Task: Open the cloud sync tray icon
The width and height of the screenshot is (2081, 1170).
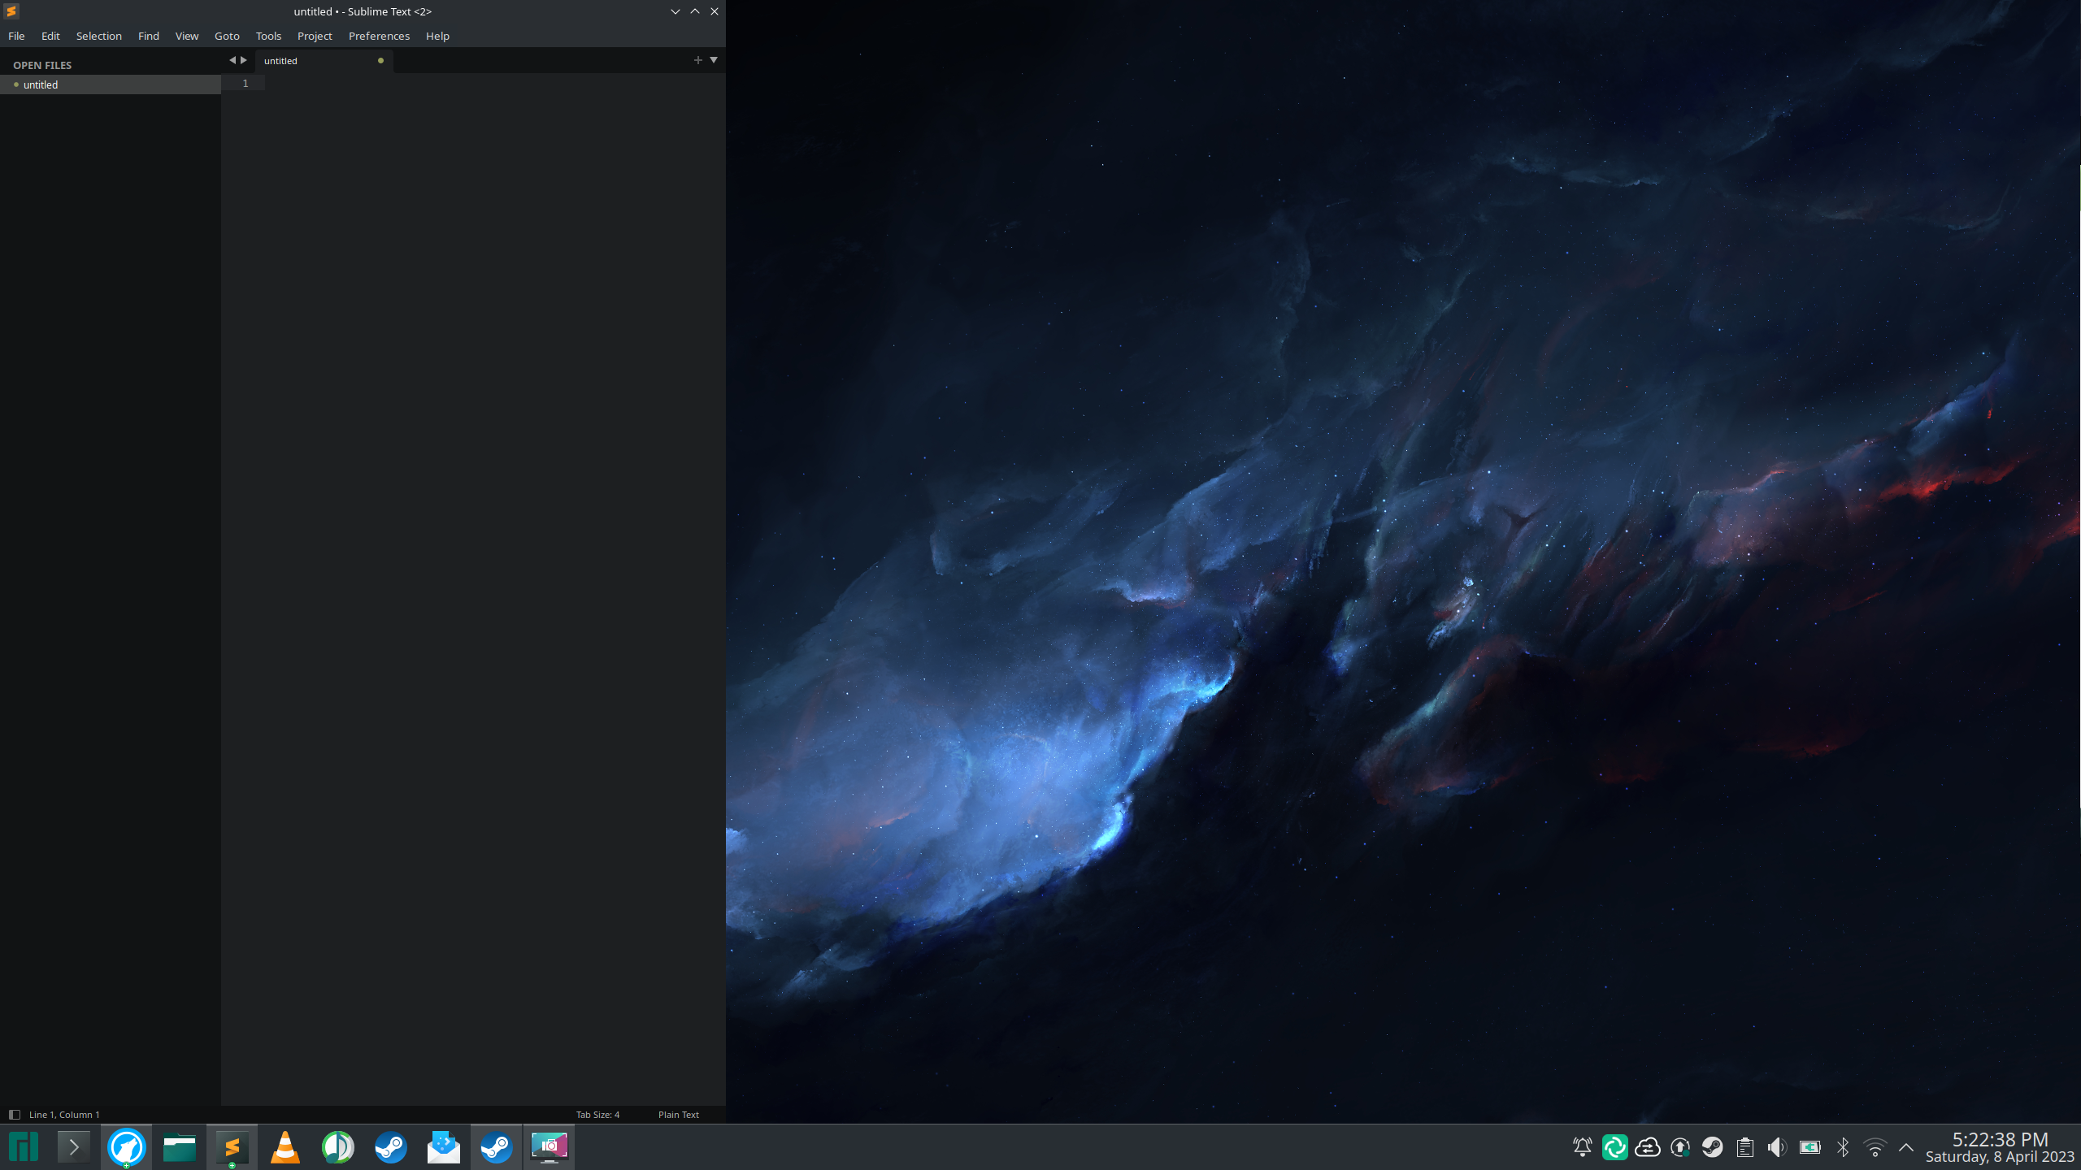Action: [1647, 1147]
